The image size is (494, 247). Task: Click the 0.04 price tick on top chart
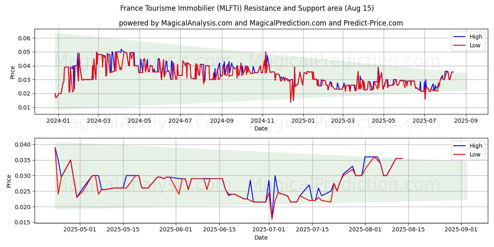tap(25, 66)
